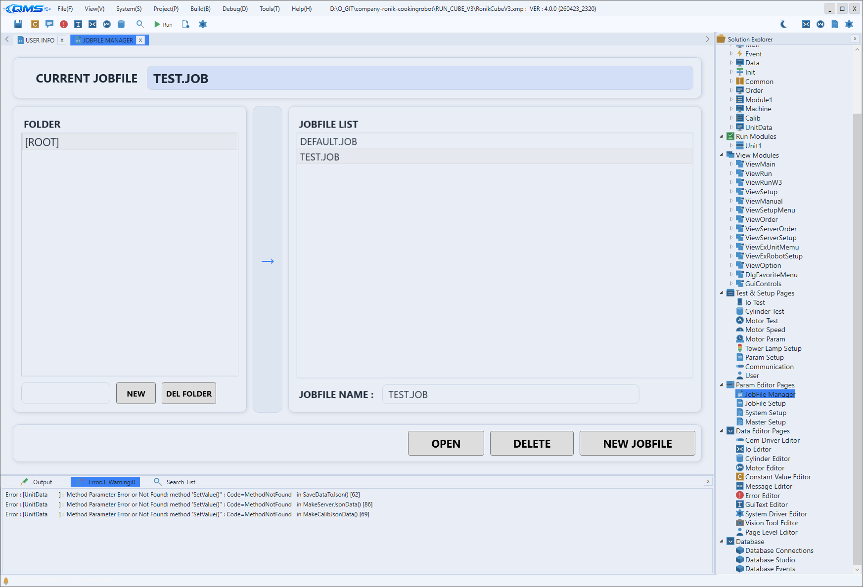
Task: Open the Tools(T) menu
Action: point(270,9)
